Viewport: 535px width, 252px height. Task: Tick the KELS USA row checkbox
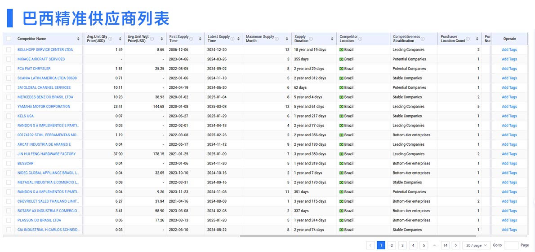(9, 116)
